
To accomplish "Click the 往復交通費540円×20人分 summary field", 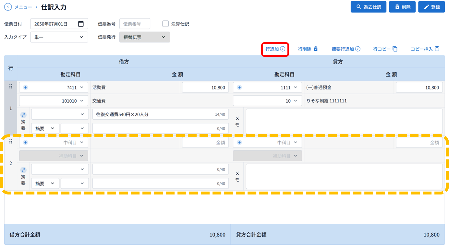I will [161, 114].
